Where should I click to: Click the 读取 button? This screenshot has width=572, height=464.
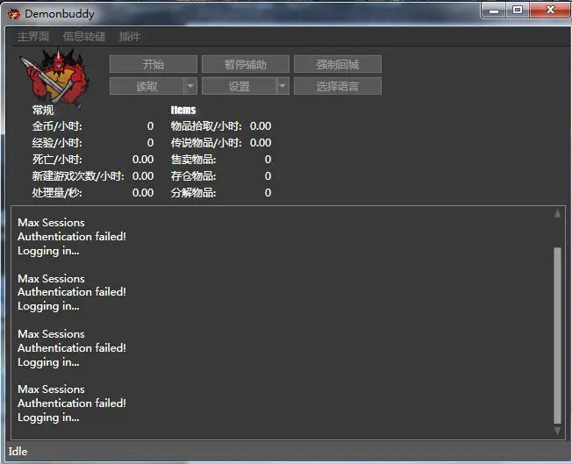coord(147,86)
